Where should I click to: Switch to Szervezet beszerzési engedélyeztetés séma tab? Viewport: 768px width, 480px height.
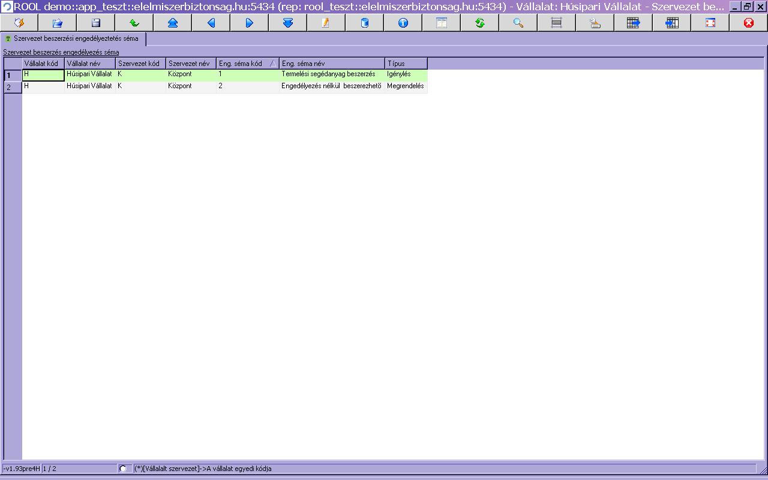click(x=74, y=38)
